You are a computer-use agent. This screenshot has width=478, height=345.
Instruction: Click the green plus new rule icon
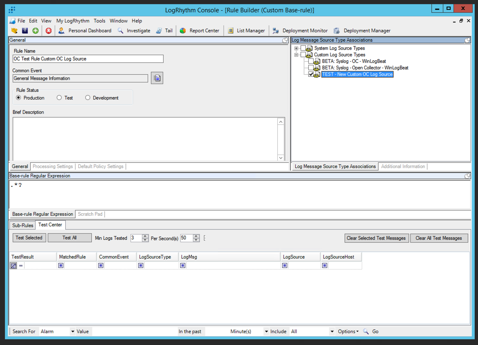[35, 31]
